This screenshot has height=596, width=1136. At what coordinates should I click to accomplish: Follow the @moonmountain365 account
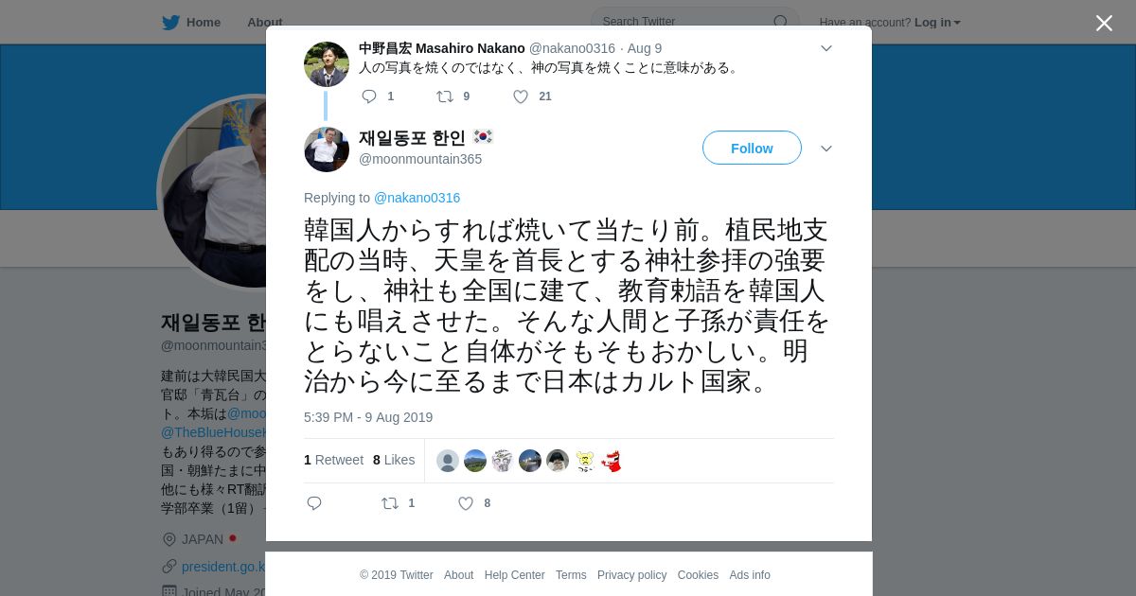(752, 148)
